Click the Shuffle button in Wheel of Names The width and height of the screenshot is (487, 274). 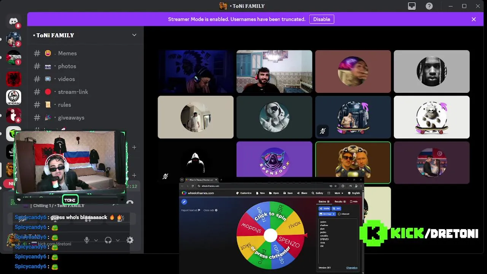(x=325, y=209)
